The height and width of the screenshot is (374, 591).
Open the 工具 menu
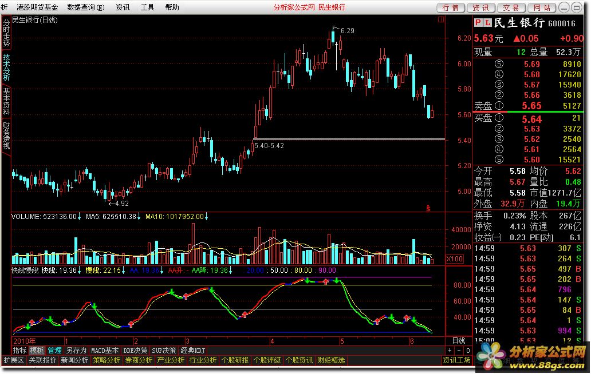pos(147,7)
